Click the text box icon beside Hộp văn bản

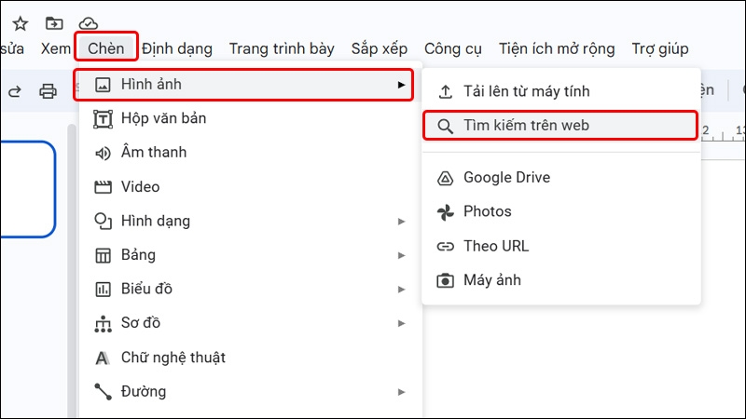point(103,119)
